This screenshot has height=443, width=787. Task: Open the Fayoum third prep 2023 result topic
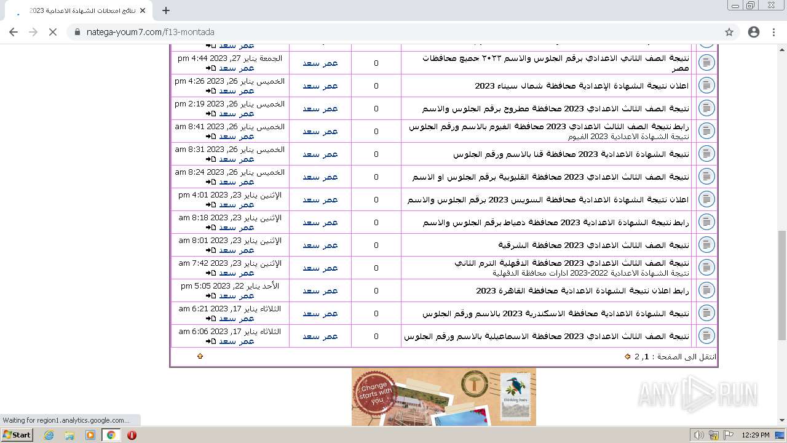pyautogui.click(x=549, y=126)
